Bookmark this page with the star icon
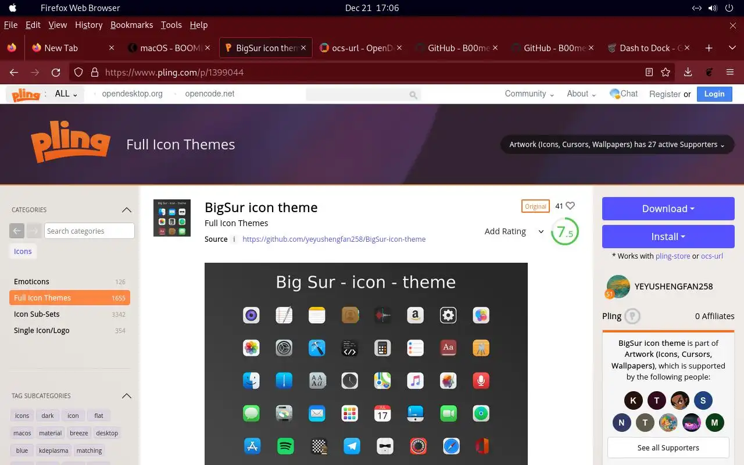This screenshot has width=744, height=465. (x=666, y=73)
